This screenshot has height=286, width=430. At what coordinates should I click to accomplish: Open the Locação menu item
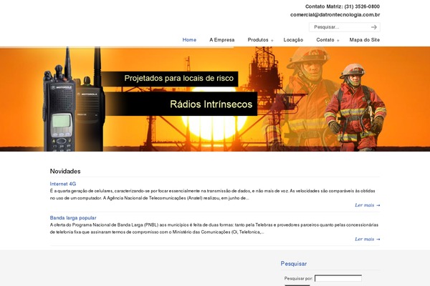click(293, 40)
